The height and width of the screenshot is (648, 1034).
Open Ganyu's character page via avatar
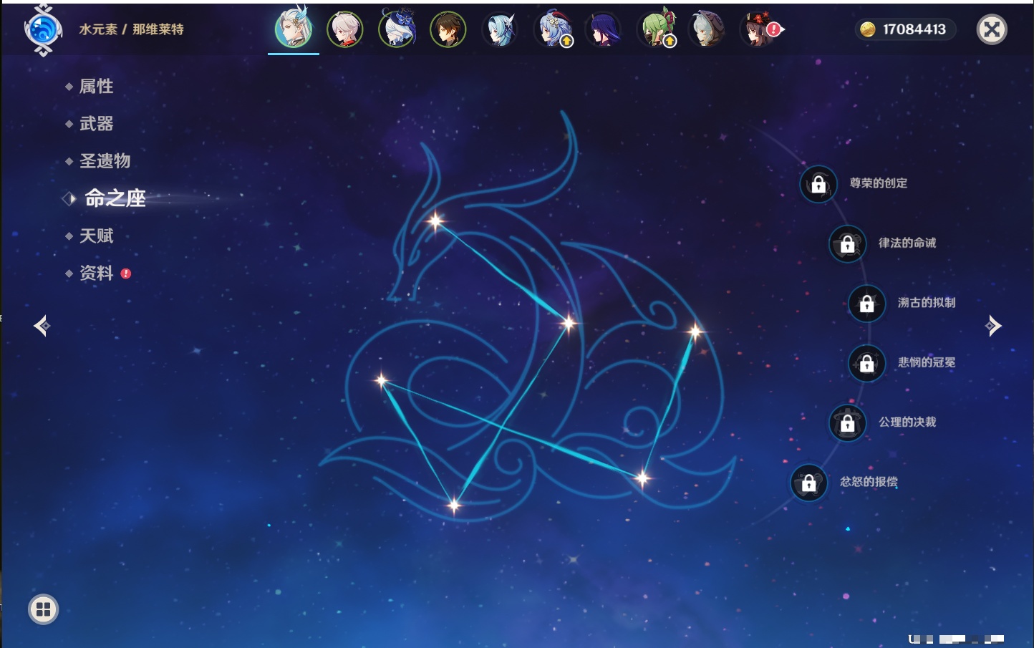coord(552,29)
